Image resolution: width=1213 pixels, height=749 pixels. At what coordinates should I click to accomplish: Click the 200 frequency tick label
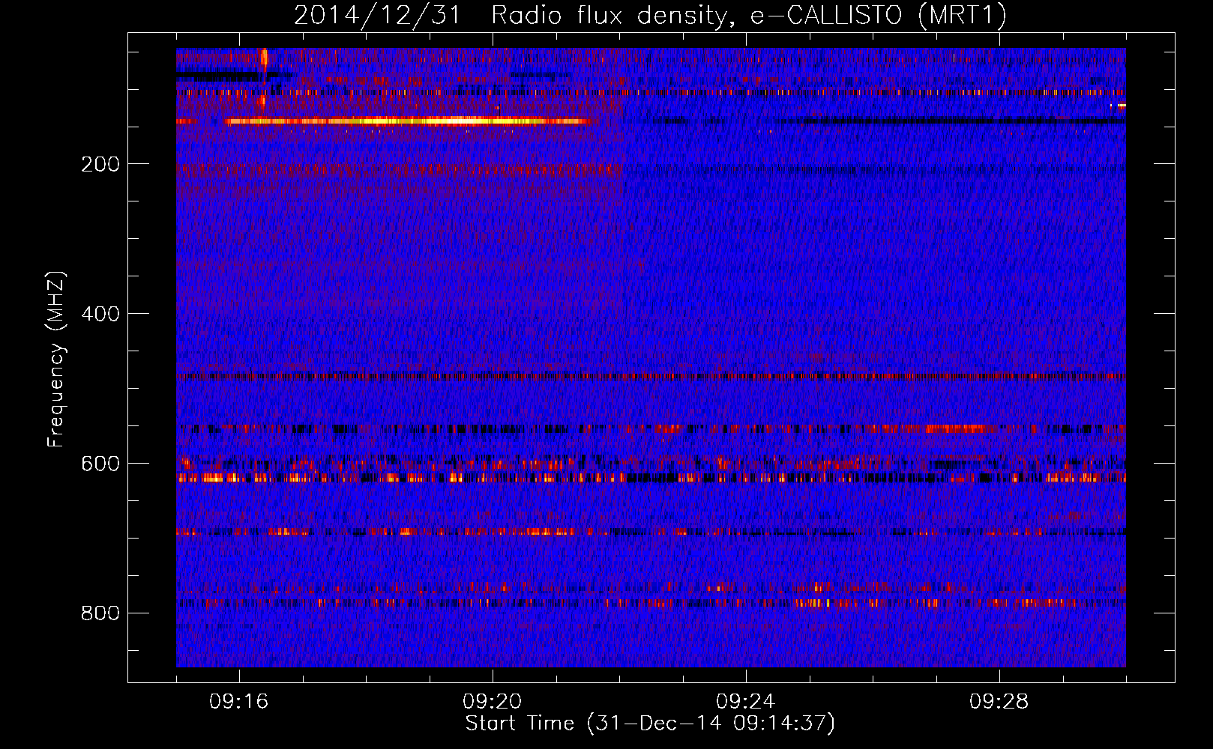(100, 164)
